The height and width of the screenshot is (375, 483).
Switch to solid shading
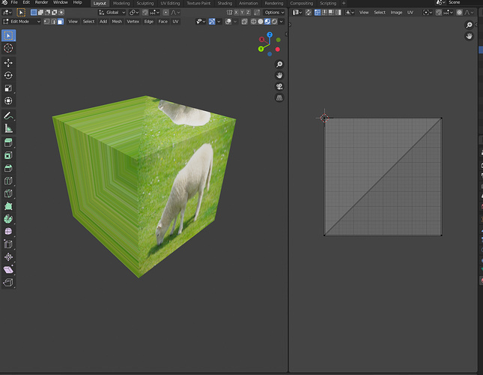pyautogui.click(x=261, y=22)
